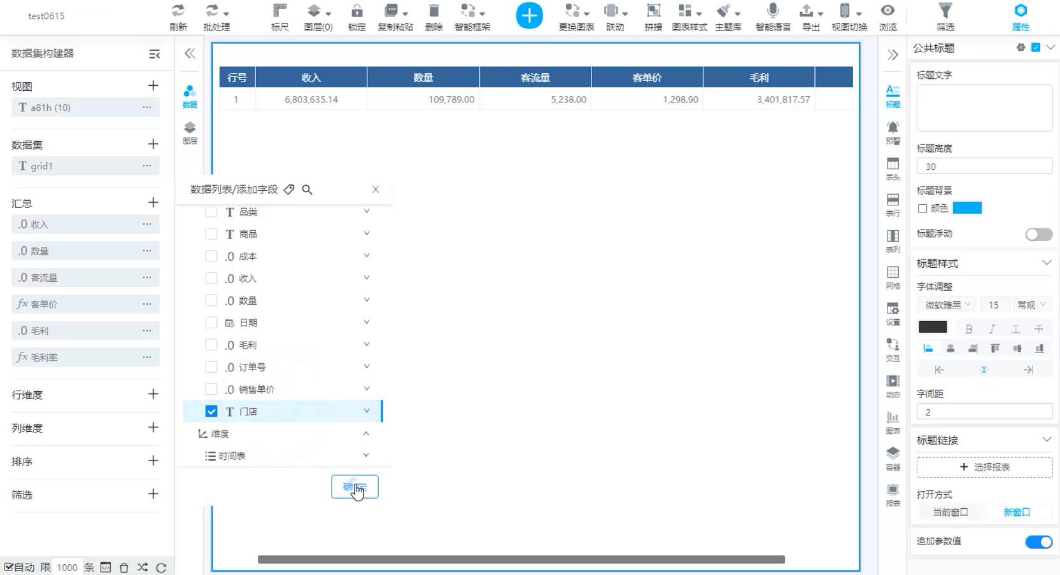Screen dimensions: 1060x575
Task: Click the dataset builder menu-collapse icon
Action: (154, 54)
